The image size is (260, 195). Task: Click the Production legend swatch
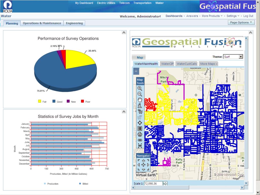click(x=45, y=184)
